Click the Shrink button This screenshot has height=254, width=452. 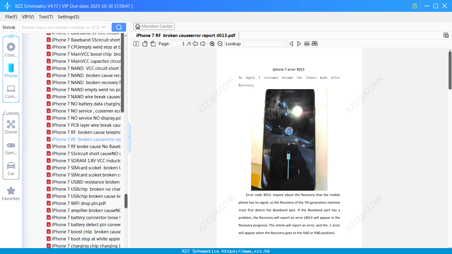click(9, 27)
